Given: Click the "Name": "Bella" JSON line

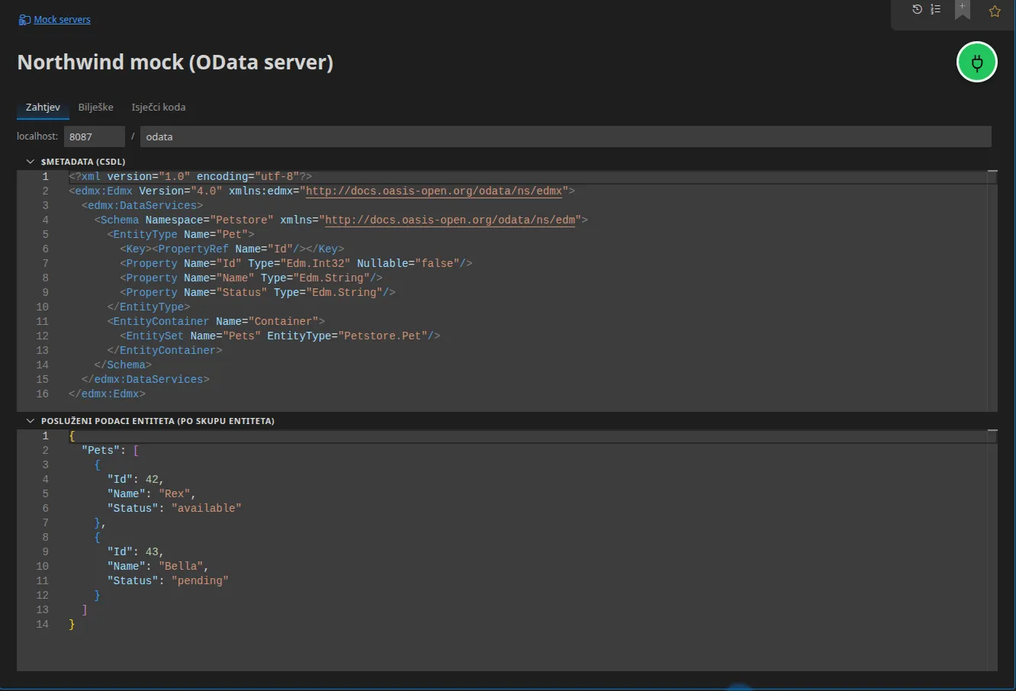Looking at the screenshot, I should [x=158, y=566].
